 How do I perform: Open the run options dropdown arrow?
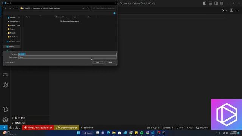pyautogui.click(x=226, y=10)
